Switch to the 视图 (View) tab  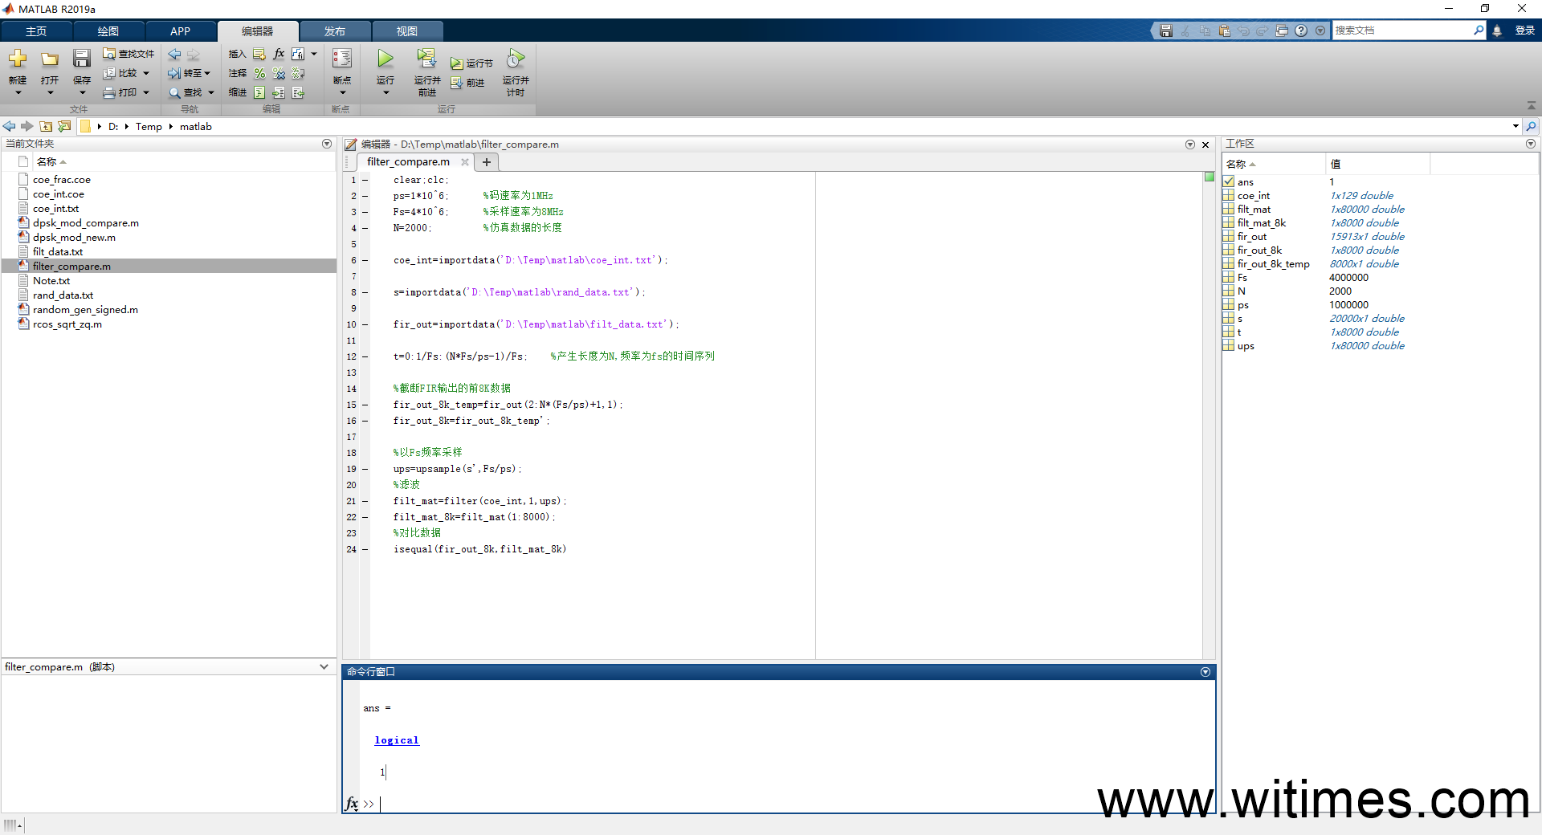[407, 31]
